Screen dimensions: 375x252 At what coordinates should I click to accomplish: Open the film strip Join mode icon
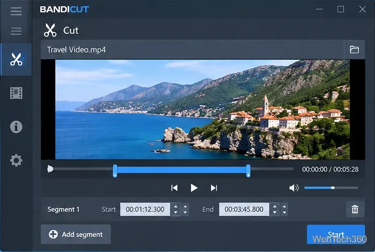coord(16,93)
